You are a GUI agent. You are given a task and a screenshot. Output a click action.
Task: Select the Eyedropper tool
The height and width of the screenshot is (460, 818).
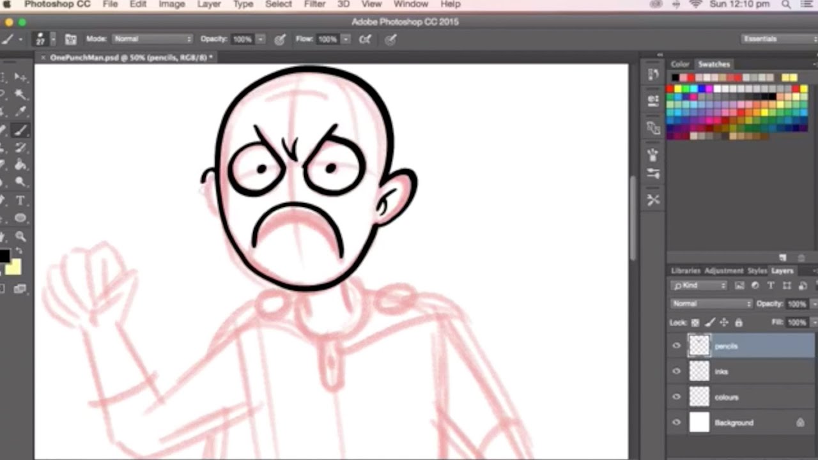(20, 112)
